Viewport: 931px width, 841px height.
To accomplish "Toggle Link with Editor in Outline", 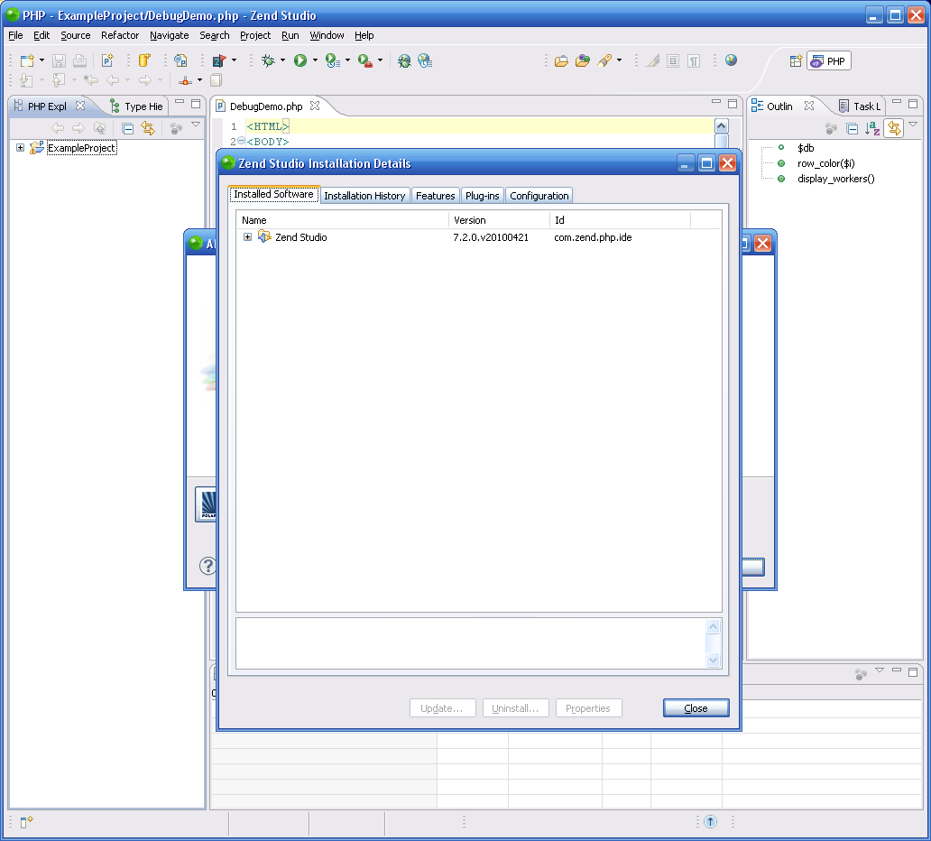I will (893, 129).
